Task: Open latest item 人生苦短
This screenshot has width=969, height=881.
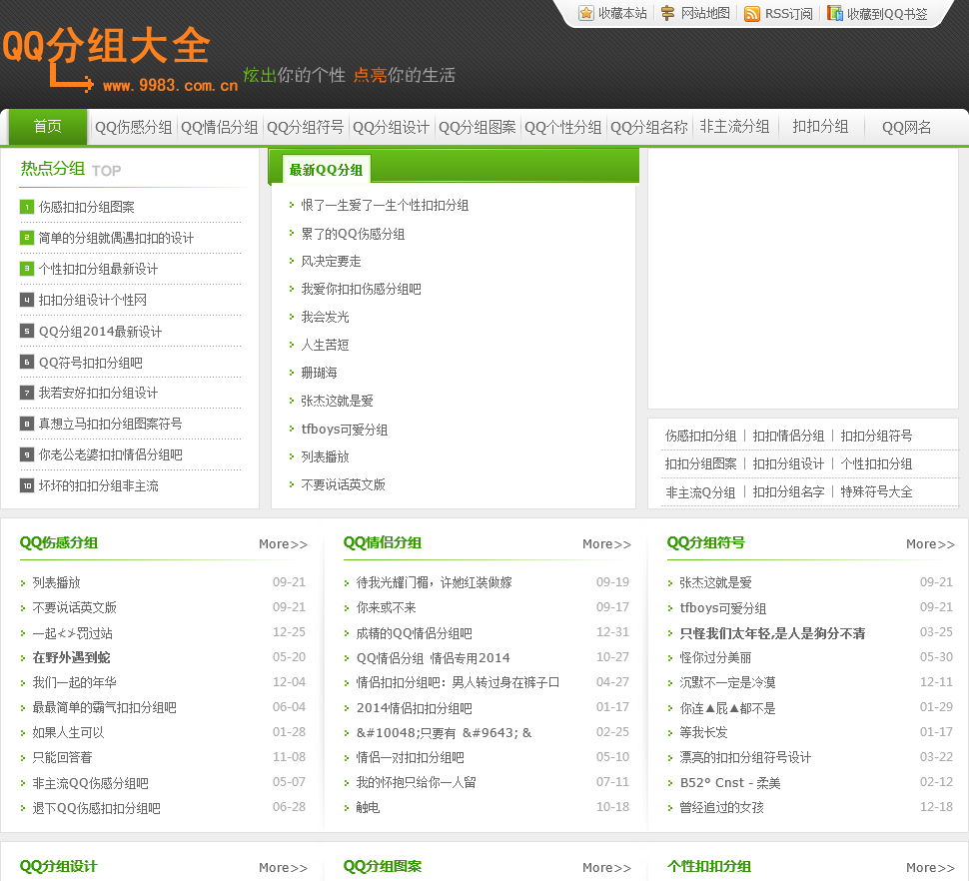Action: point(325,345)
